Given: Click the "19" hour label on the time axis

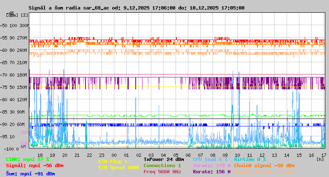Looking at the screenshot, I should tap(52, 155).
